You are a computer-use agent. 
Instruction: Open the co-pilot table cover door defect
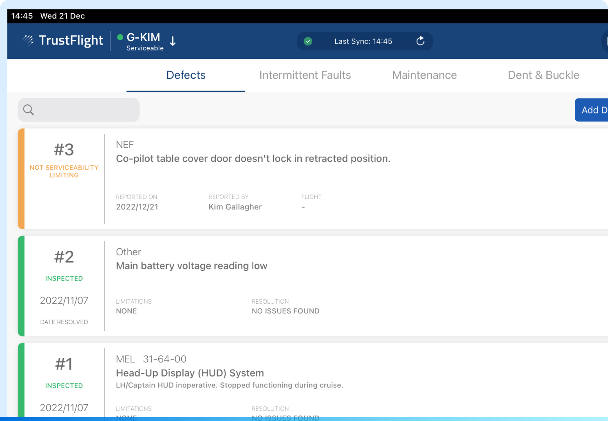tap(253, 159)
